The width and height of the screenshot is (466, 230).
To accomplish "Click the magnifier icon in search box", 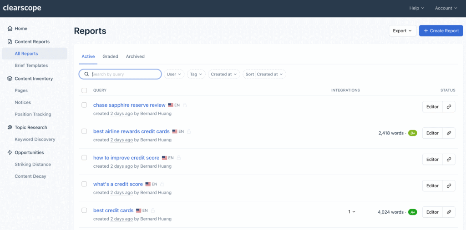I will point(87,74).
